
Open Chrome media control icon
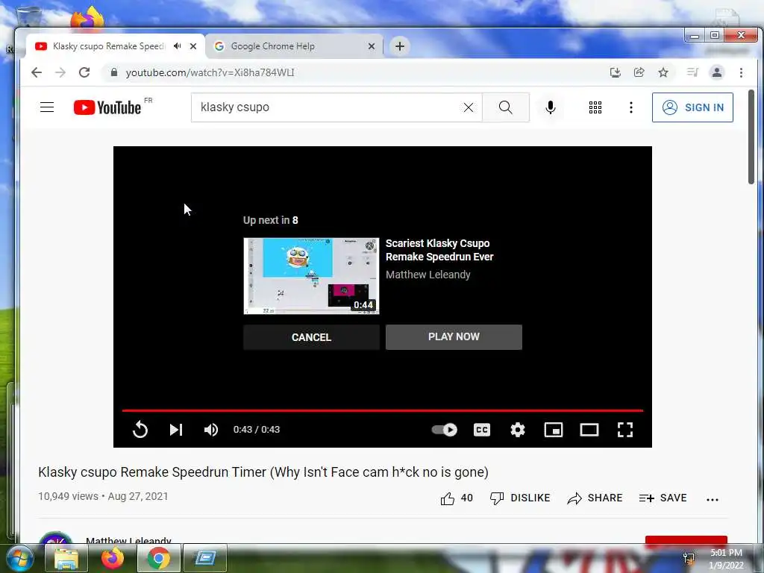692,72
